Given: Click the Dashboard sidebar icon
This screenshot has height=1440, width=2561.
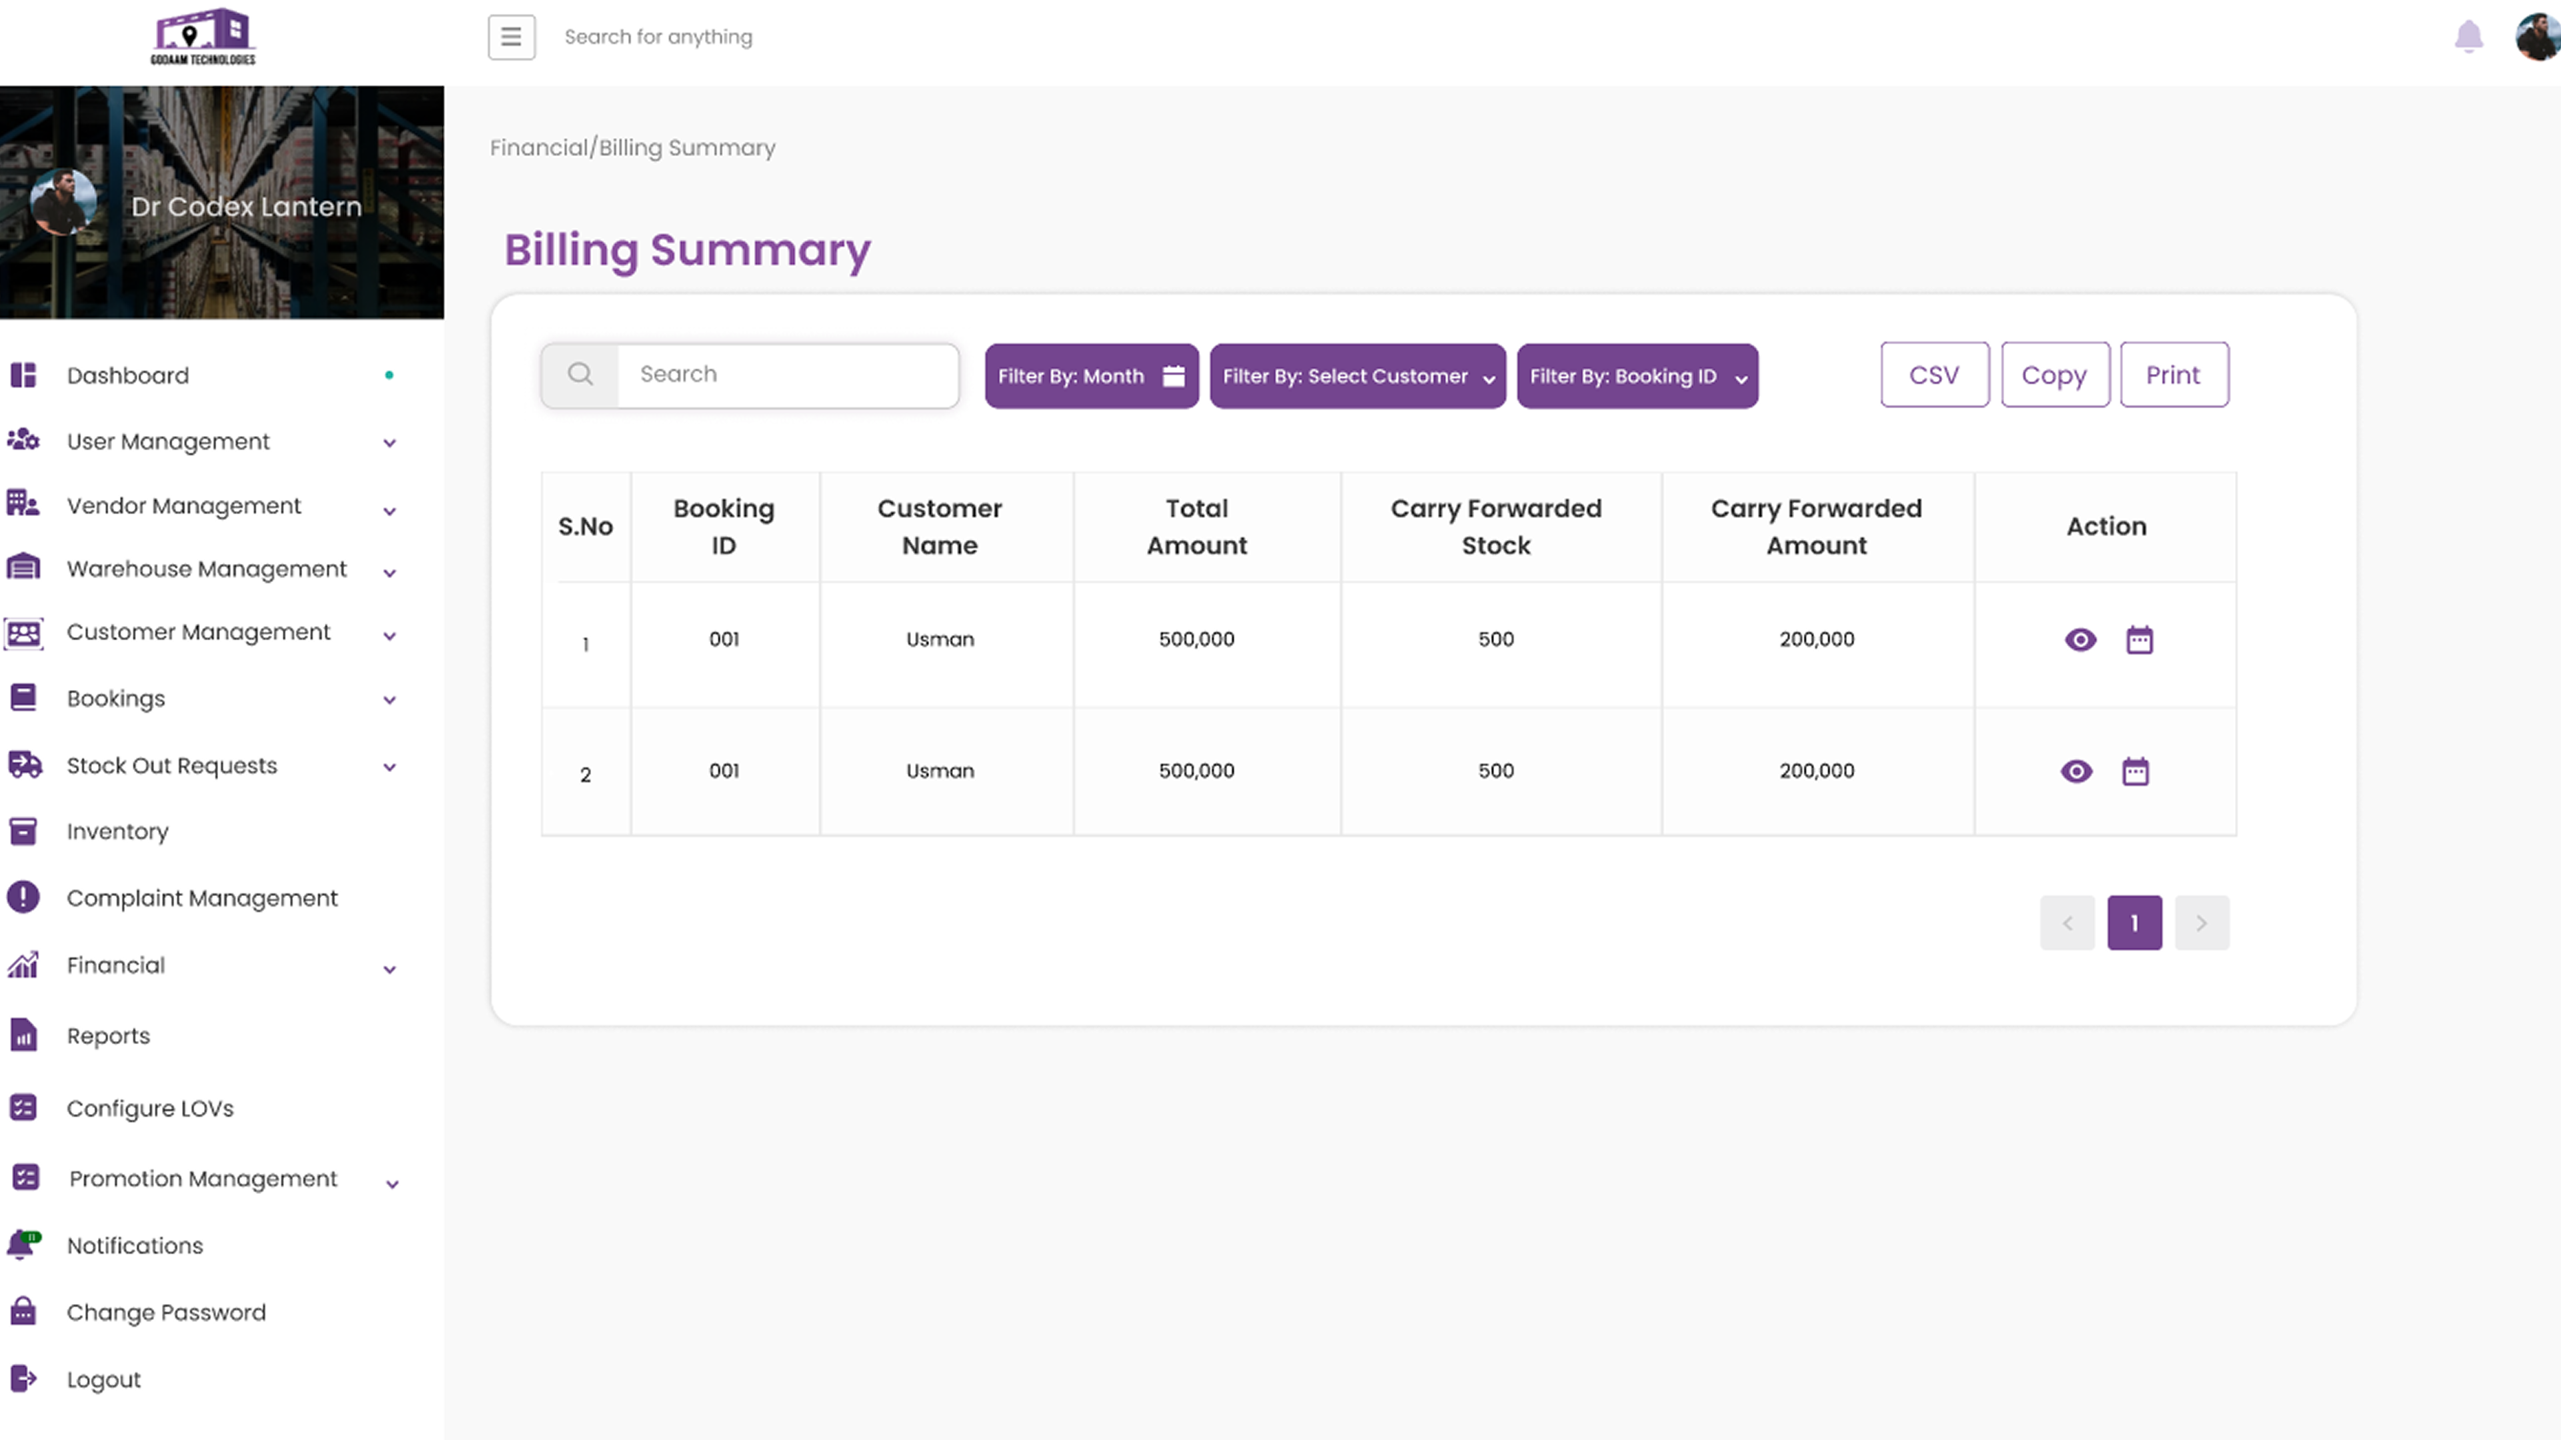Looking at the screenshot, I should click(23, 375).
